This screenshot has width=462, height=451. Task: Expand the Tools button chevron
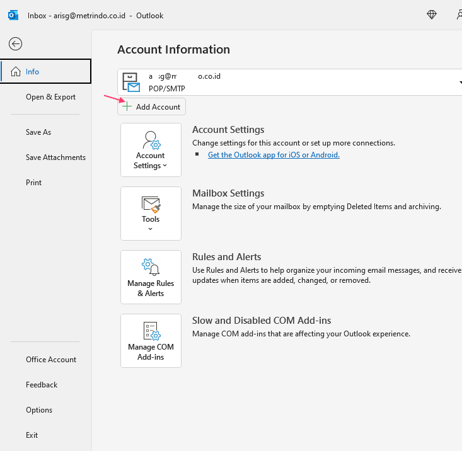click(150, 229)
